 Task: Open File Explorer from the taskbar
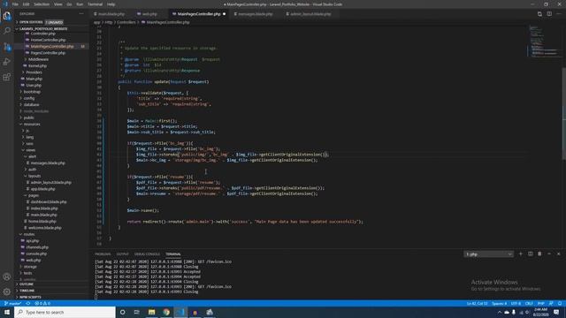[x=151, y=312]
